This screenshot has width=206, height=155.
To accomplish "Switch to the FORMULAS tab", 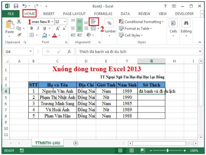I will [103, 14].
